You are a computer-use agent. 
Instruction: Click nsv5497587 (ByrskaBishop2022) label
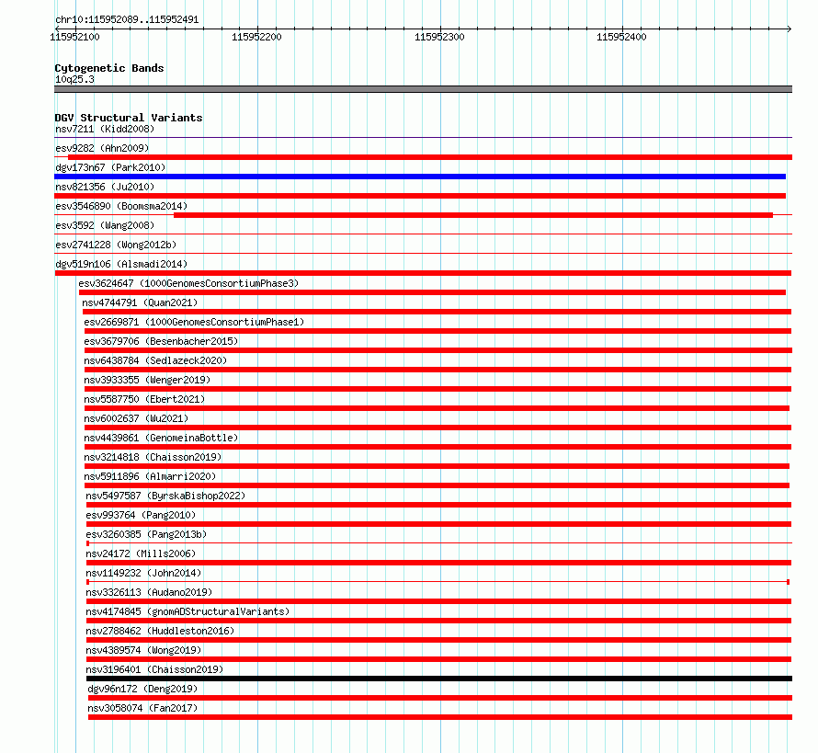[x=165, y=496]
